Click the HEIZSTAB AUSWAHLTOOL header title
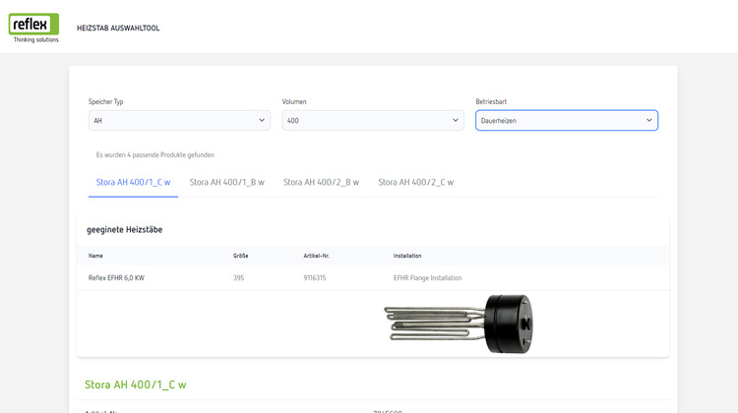This screenshot has width=738, height=413. point(118,29)
